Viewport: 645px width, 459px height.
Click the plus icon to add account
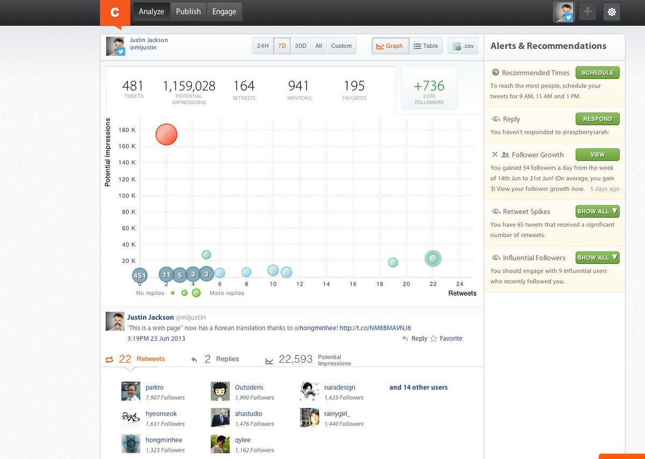[x=587, y=12]
